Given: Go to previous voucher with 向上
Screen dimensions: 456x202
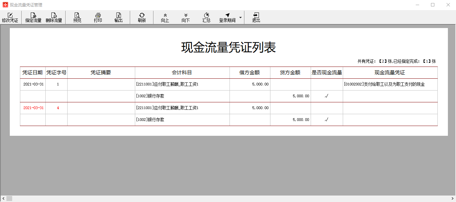Looking at the screenshot, I should [165, 17].
